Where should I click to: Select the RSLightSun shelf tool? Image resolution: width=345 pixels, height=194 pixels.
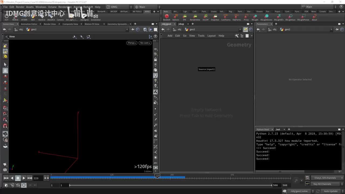[290, 16]
